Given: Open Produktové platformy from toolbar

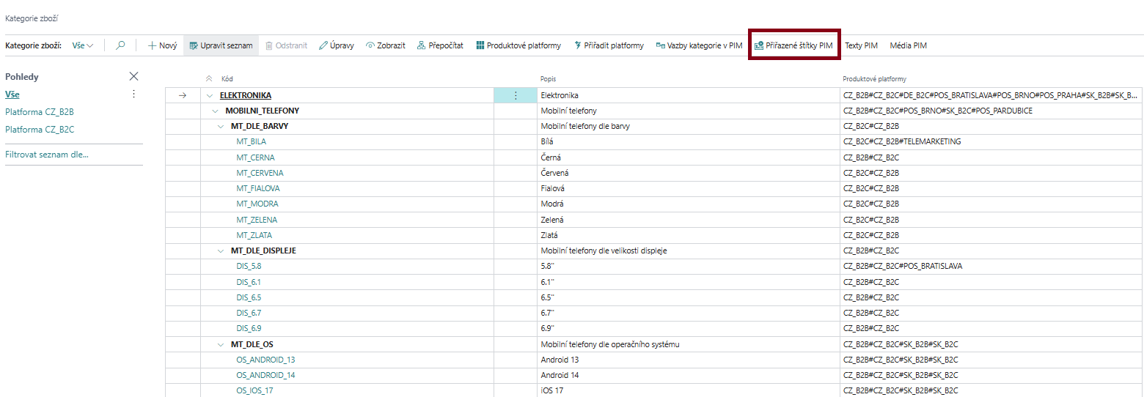Looking at the screenshot, I should point(518,45).
